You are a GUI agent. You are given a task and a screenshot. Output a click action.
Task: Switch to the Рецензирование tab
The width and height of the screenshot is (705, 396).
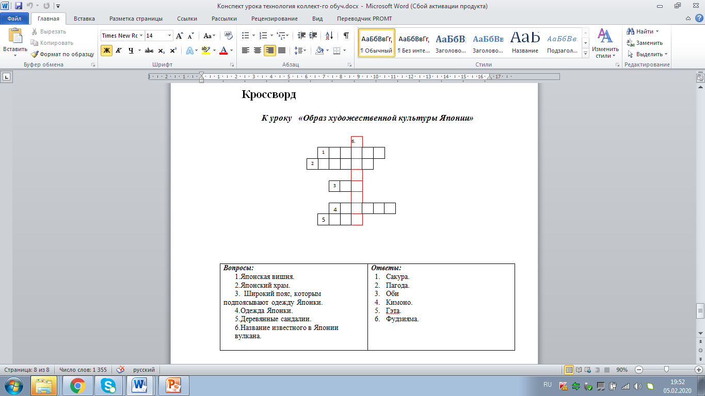click(x=275, y=19)
